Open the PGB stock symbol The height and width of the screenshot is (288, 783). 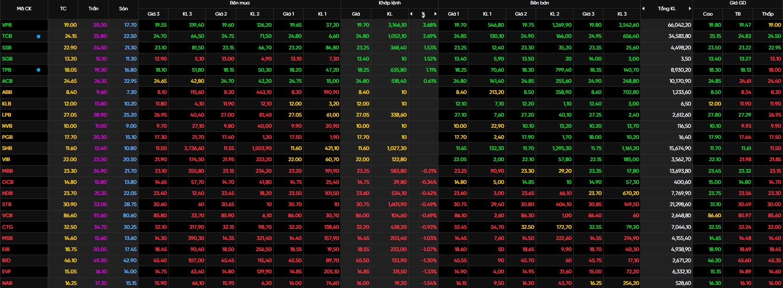point(7,137)
